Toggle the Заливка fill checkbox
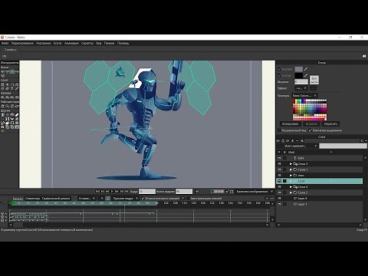 pyautogui.click(x=279, y=69)
